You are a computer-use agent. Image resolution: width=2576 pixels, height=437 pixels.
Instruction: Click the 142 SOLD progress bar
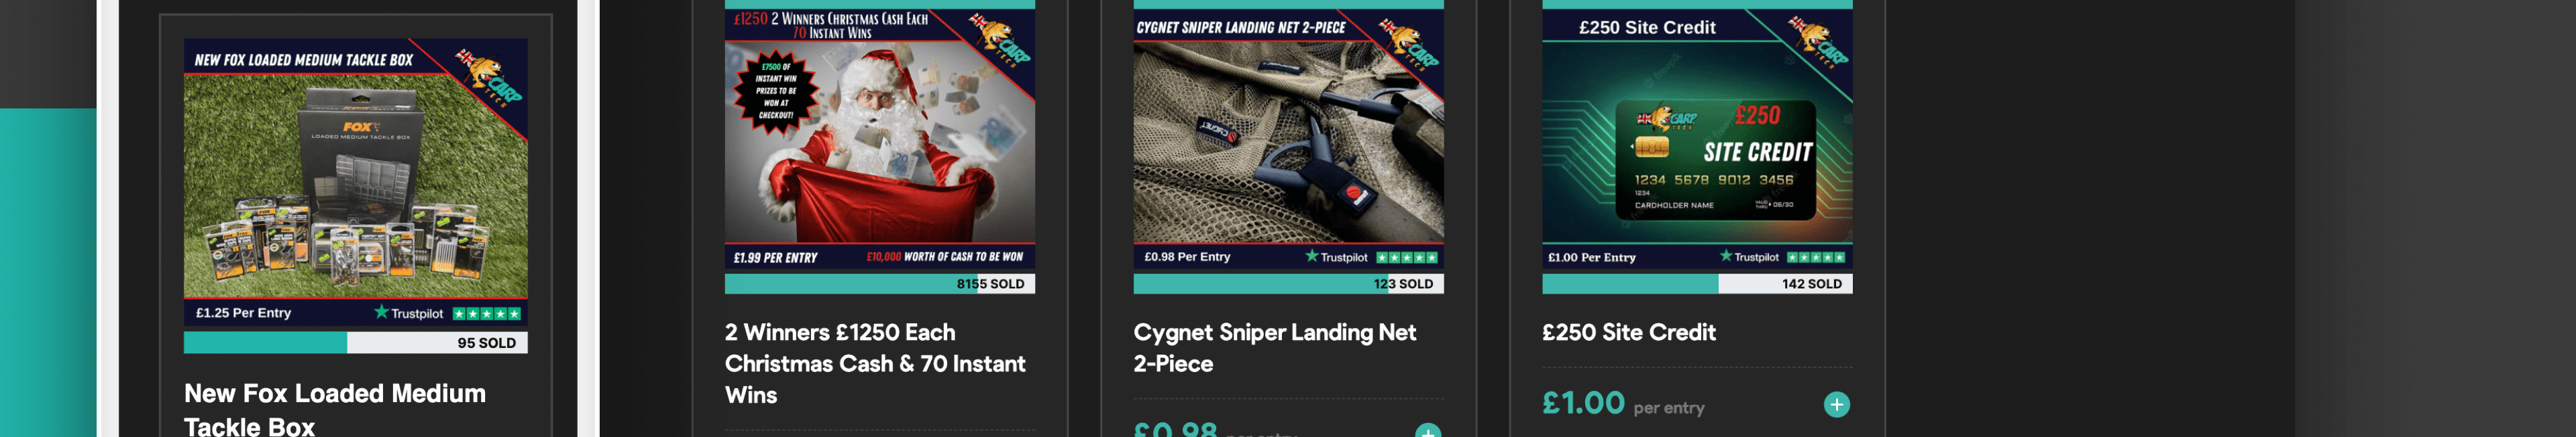pos(1697,283)
